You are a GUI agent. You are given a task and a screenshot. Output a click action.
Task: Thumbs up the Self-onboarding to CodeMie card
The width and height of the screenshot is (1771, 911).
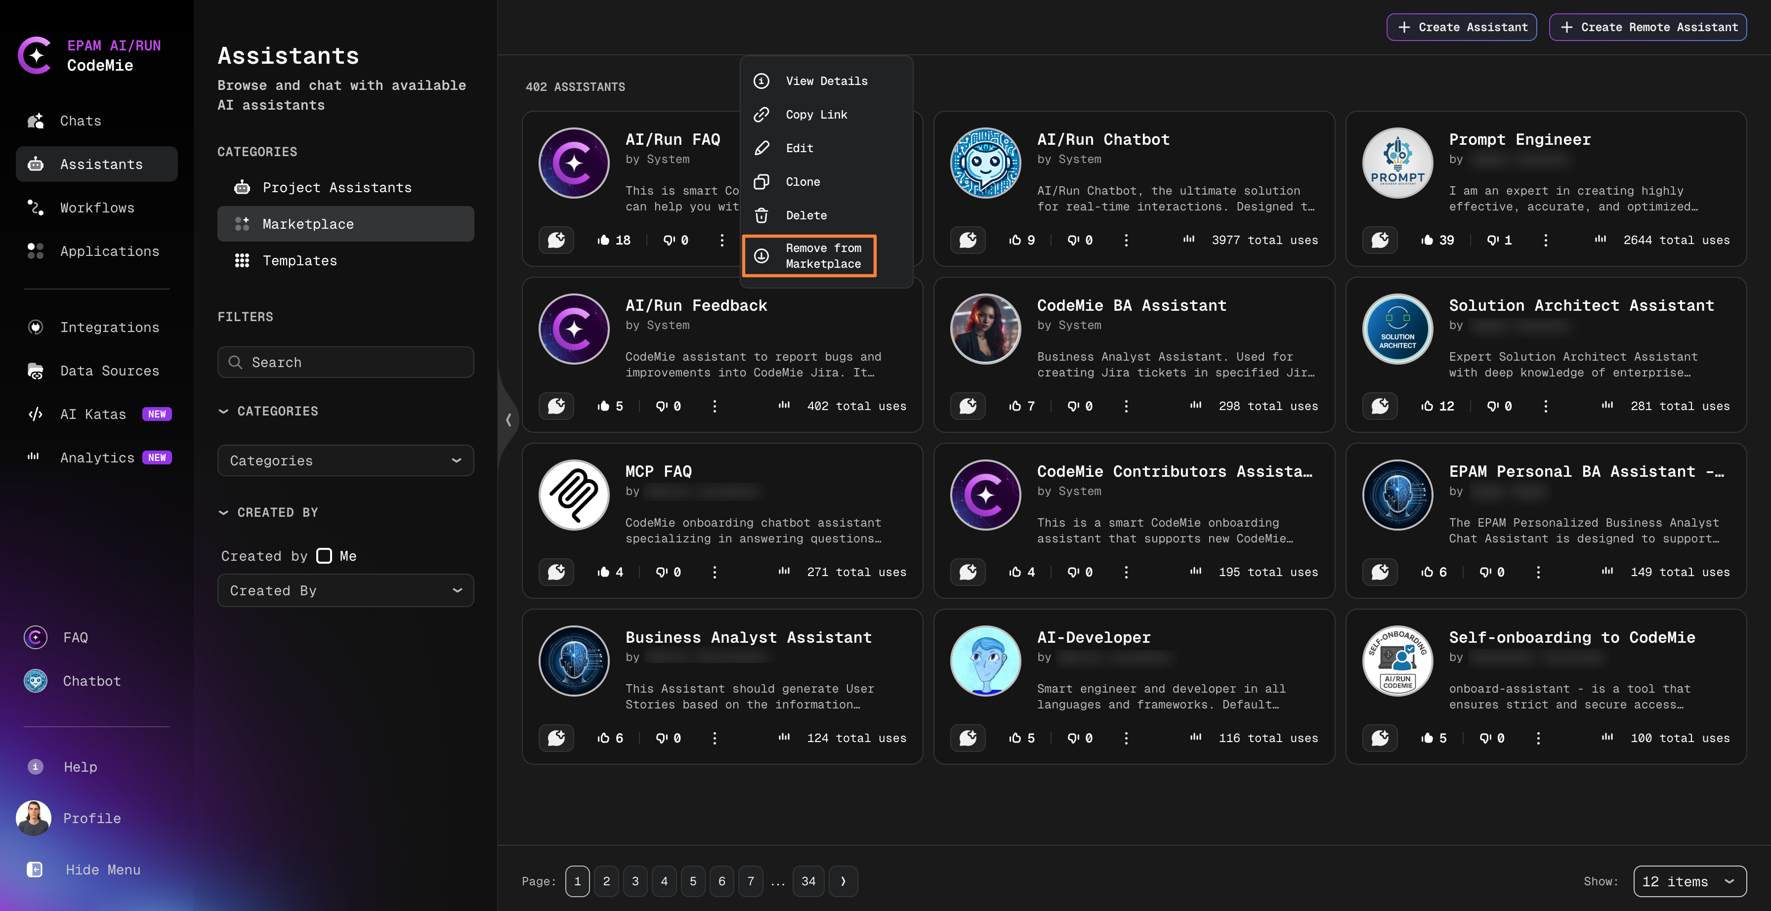1427,738
